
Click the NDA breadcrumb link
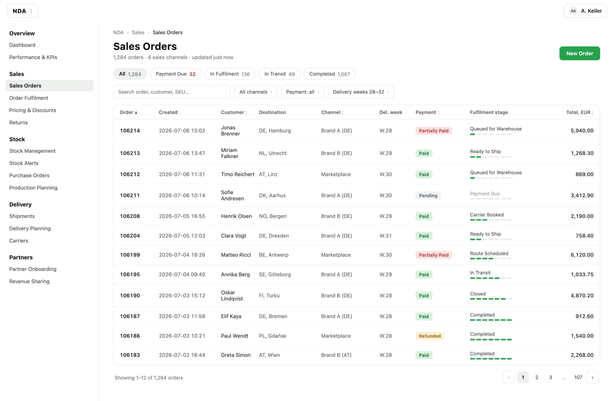tap(118, 32)
